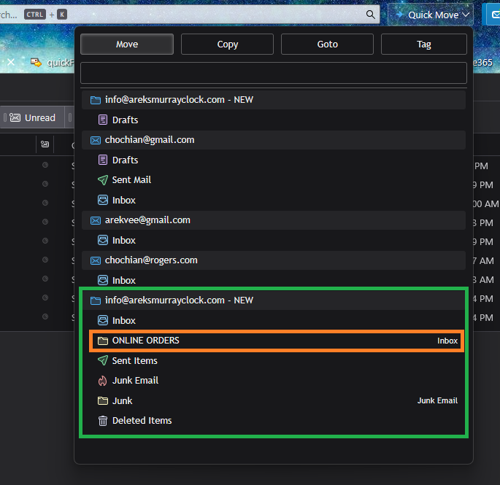Toggle read status dot of first message

coord(45,166)
